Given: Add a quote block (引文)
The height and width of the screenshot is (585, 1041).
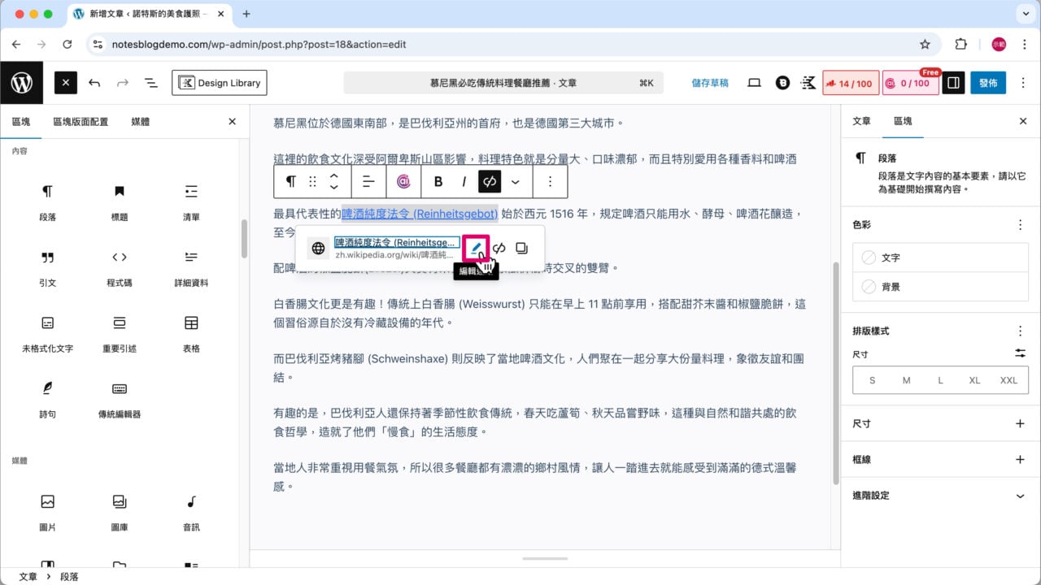Looking at the screenshot, I should [x=48, y=266].
